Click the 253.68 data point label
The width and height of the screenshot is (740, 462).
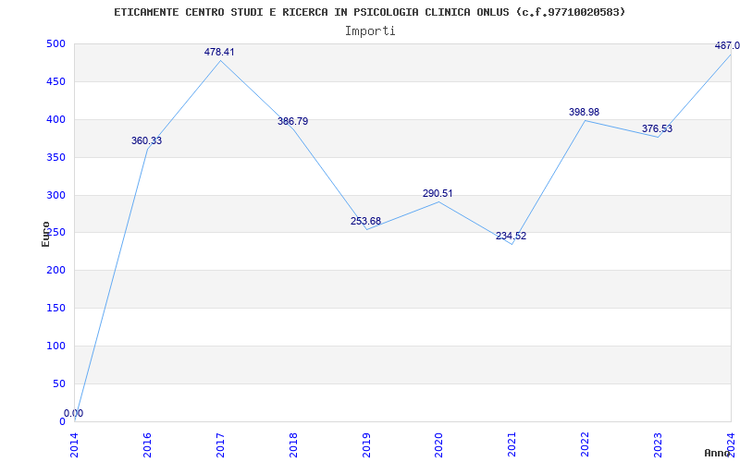point(365,221)
